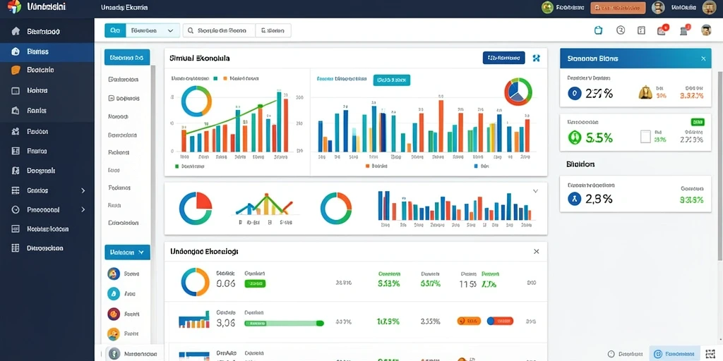Open the teal shopping bag icon in the toolbar
The width and height of the screenshot is (723, 361).
click(599, 30)
